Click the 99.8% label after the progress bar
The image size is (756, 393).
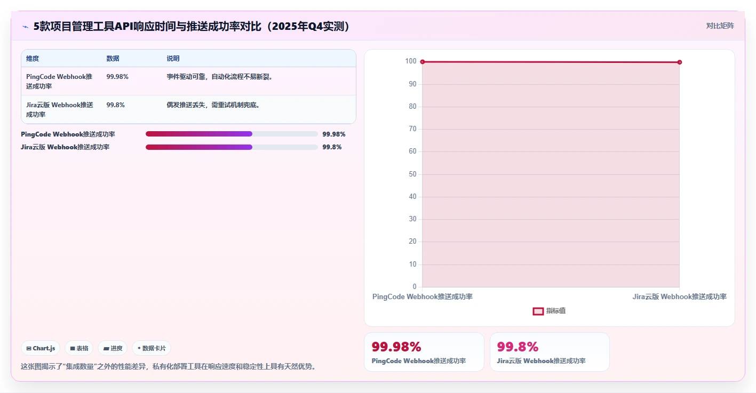tap(332, 147)
